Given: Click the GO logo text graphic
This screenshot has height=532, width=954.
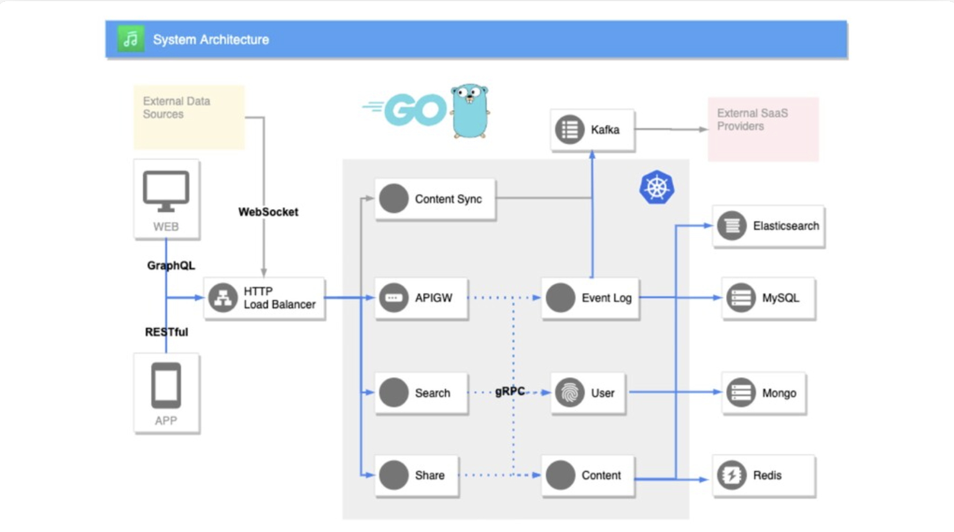Looking at the screenshot, I should click(404, 109).
